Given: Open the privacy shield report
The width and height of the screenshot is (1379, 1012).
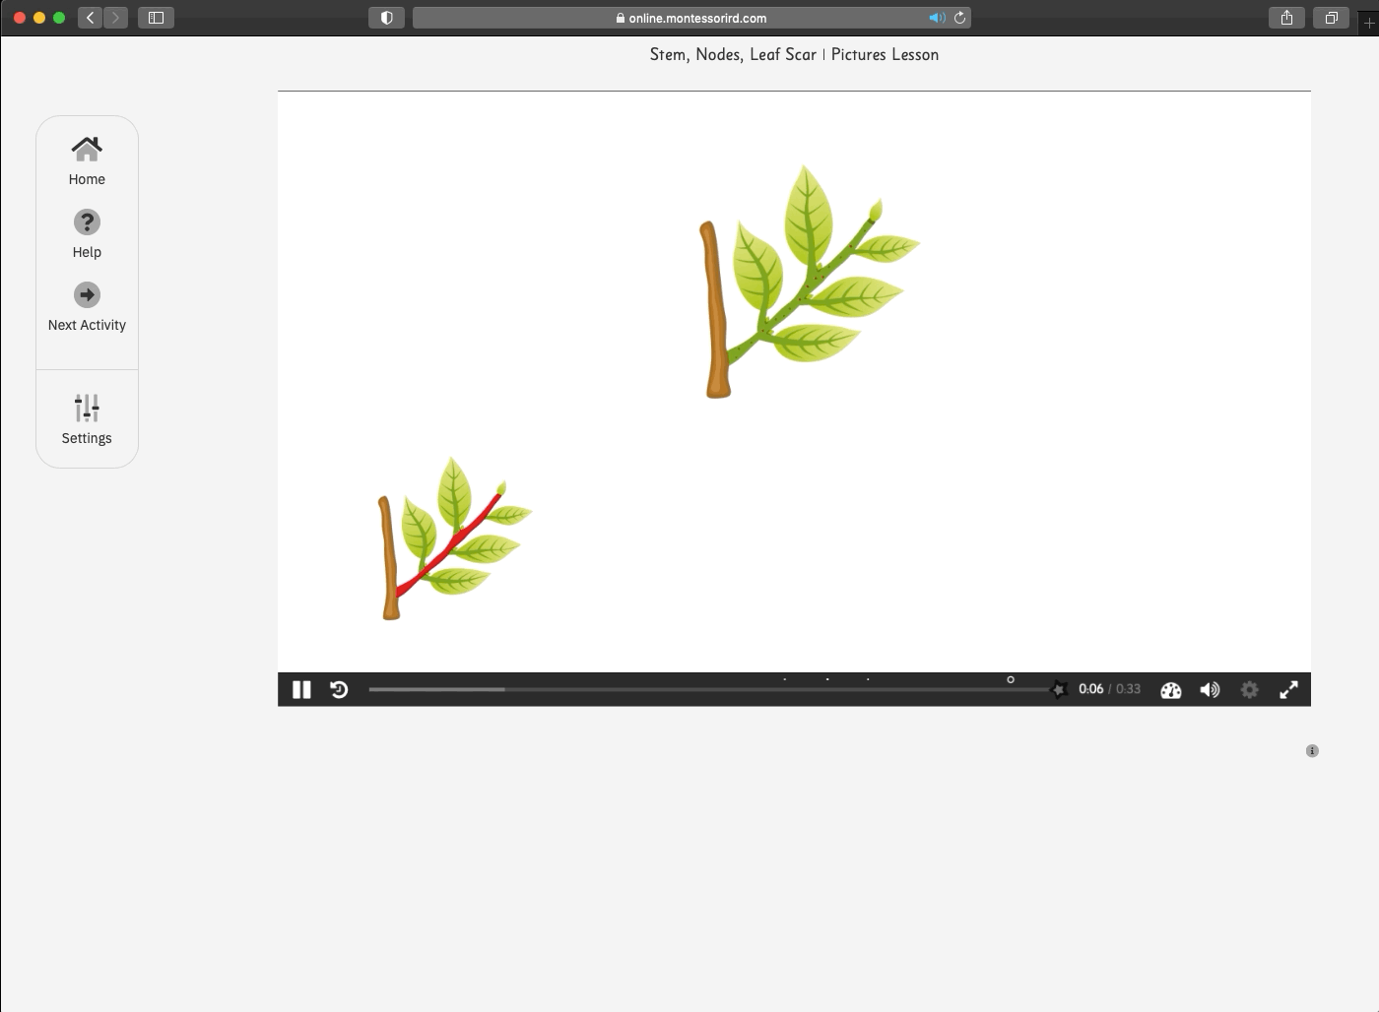Looking at the screenshot, I should point(386,18).
